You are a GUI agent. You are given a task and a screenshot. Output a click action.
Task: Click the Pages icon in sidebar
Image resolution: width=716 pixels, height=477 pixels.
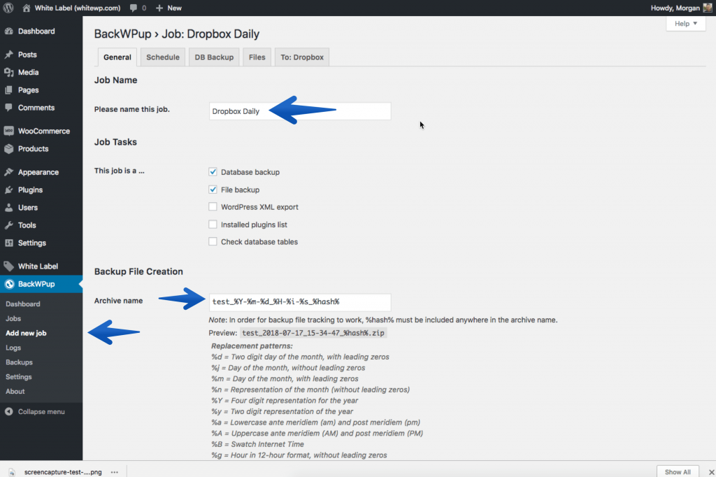point(8,90)
